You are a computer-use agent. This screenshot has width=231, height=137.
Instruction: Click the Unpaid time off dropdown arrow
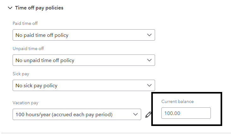(x=149, y=60)
